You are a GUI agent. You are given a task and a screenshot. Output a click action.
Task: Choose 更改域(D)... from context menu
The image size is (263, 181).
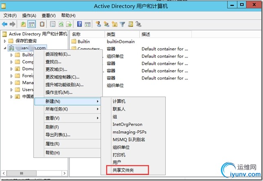pyautogui.click(x=68, y=69)
